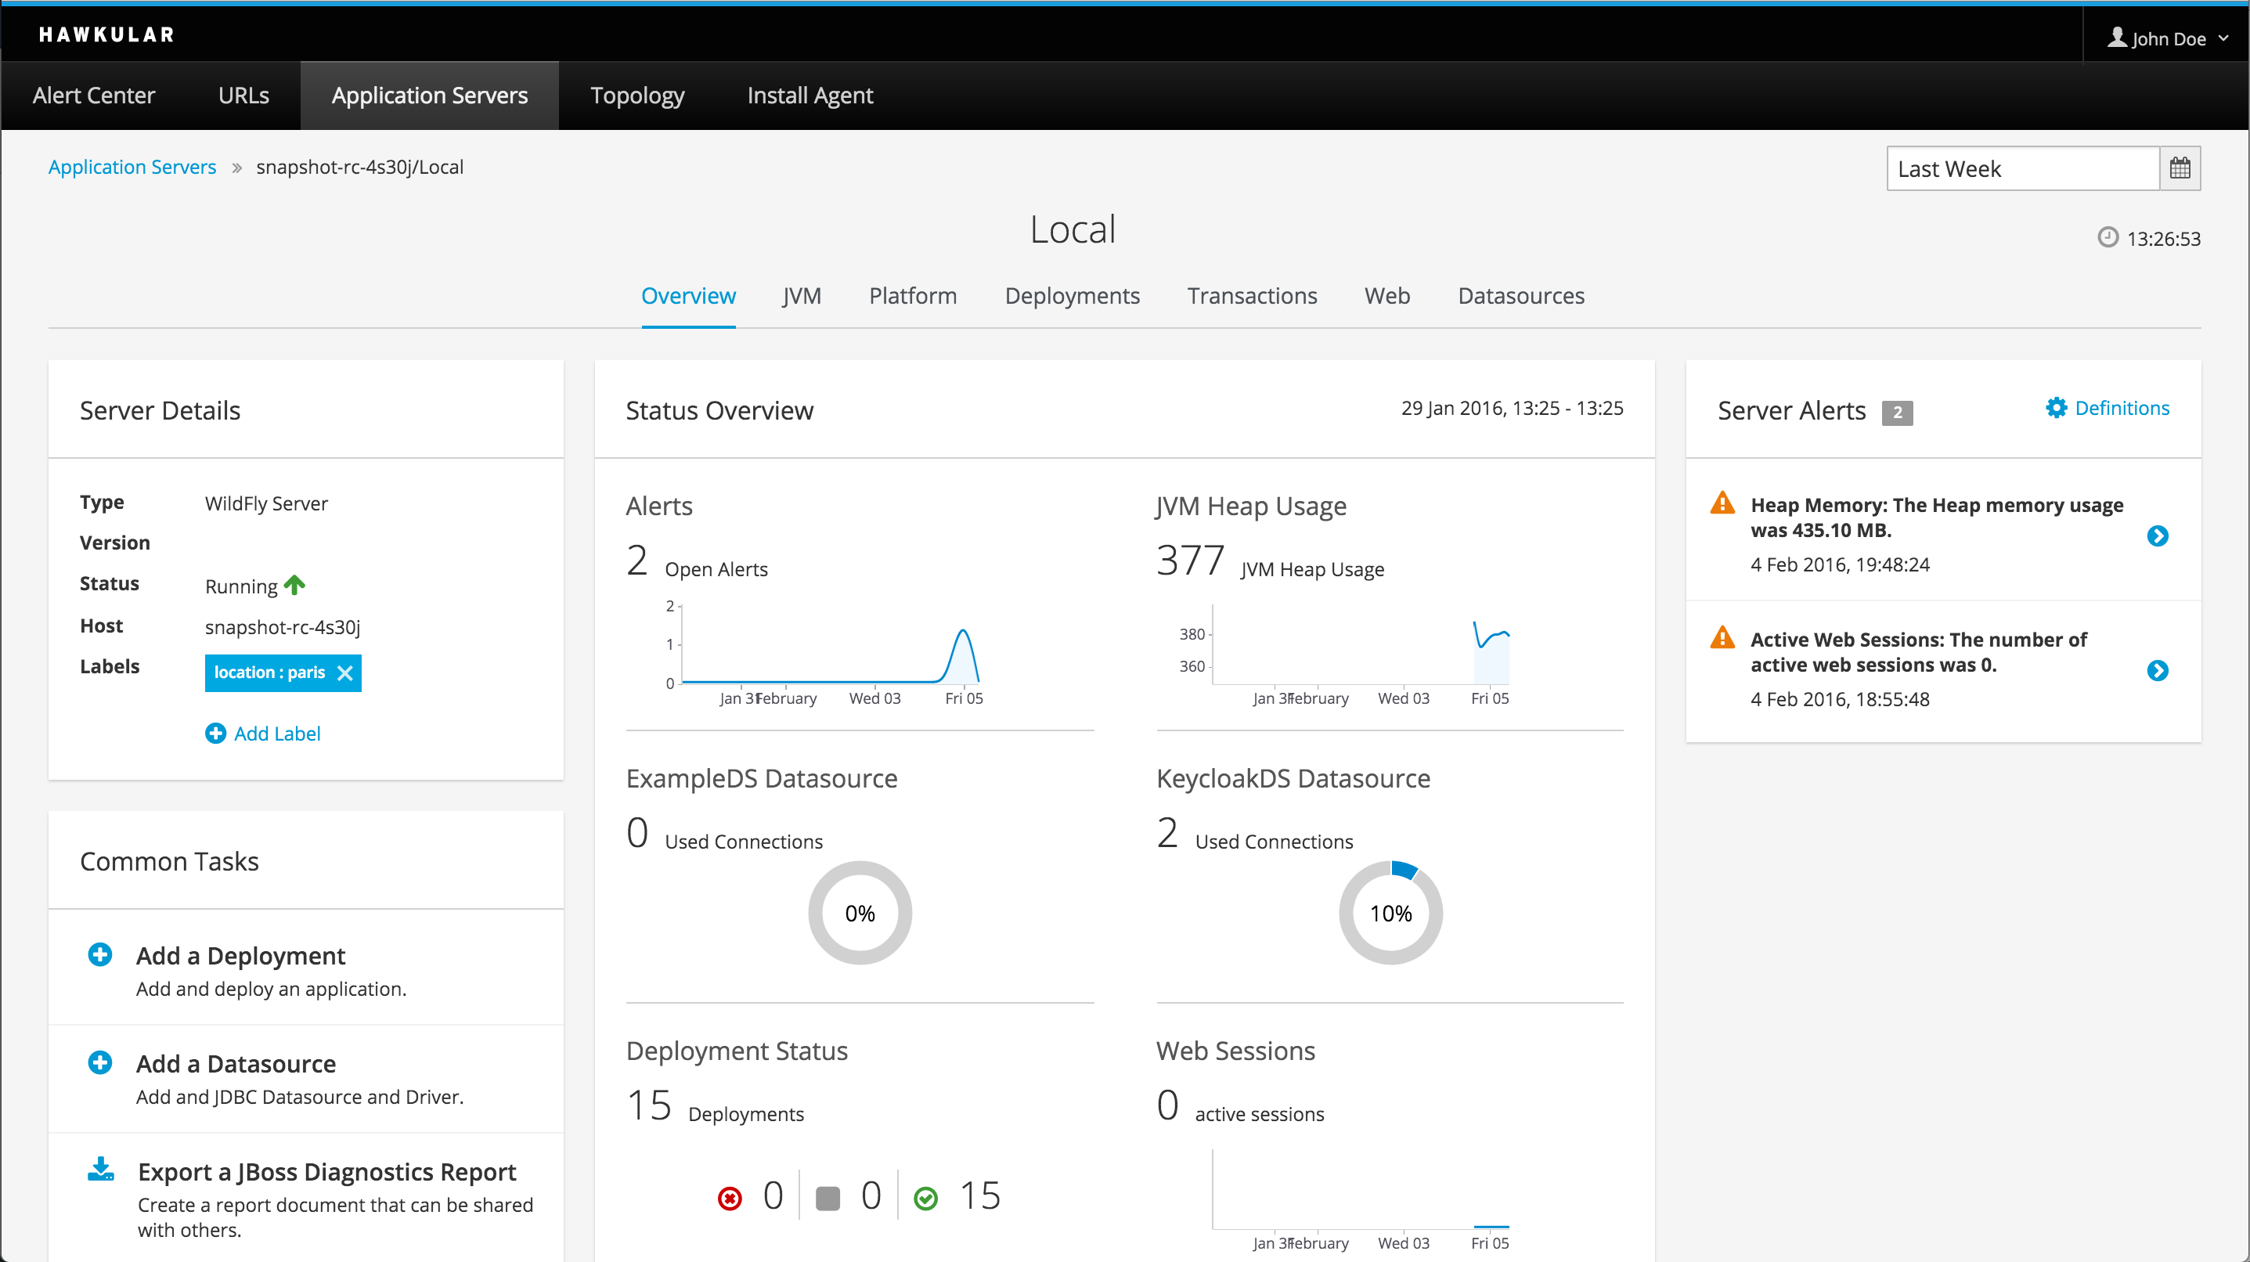Click the Definitions gear icon

pos(2056,408)
